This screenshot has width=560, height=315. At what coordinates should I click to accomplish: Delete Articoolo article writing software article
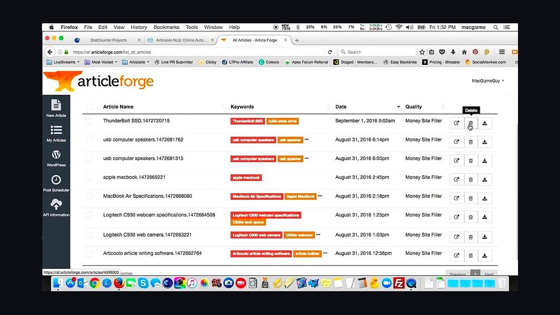[471, 255]
